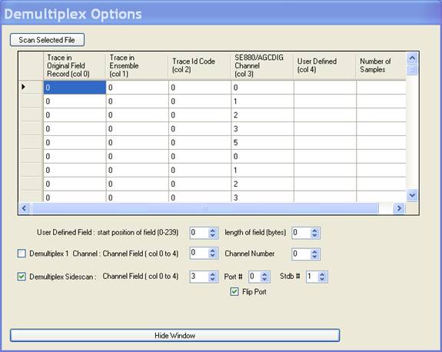Click table vertical scrollbar down arrow
This screenshot has height=352, width=442.
(x=412, y=195)
